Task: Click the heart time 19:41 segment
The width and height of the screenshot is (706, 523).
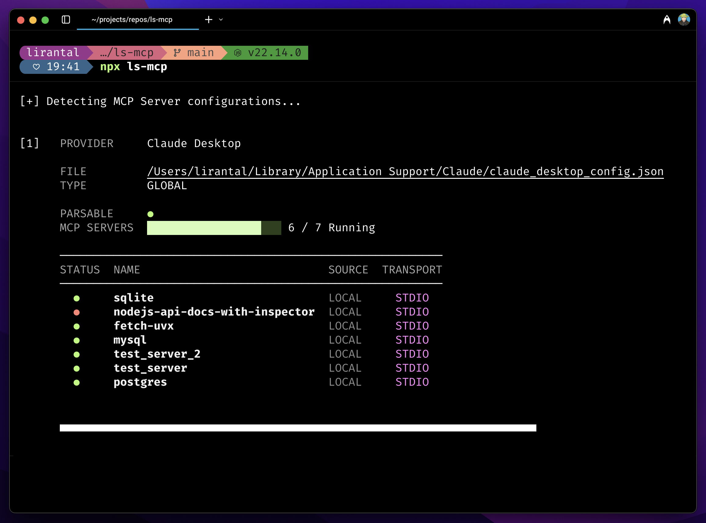Action: 56,67
